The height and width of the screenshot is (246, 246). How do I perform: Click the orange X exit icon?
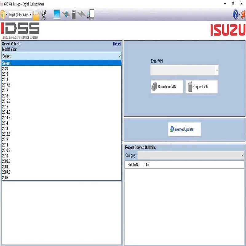coord(243,14)
